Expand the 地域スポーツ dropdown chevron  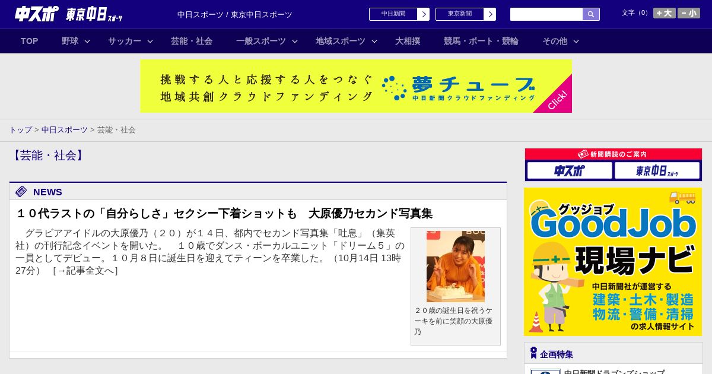tap(374, 41)
